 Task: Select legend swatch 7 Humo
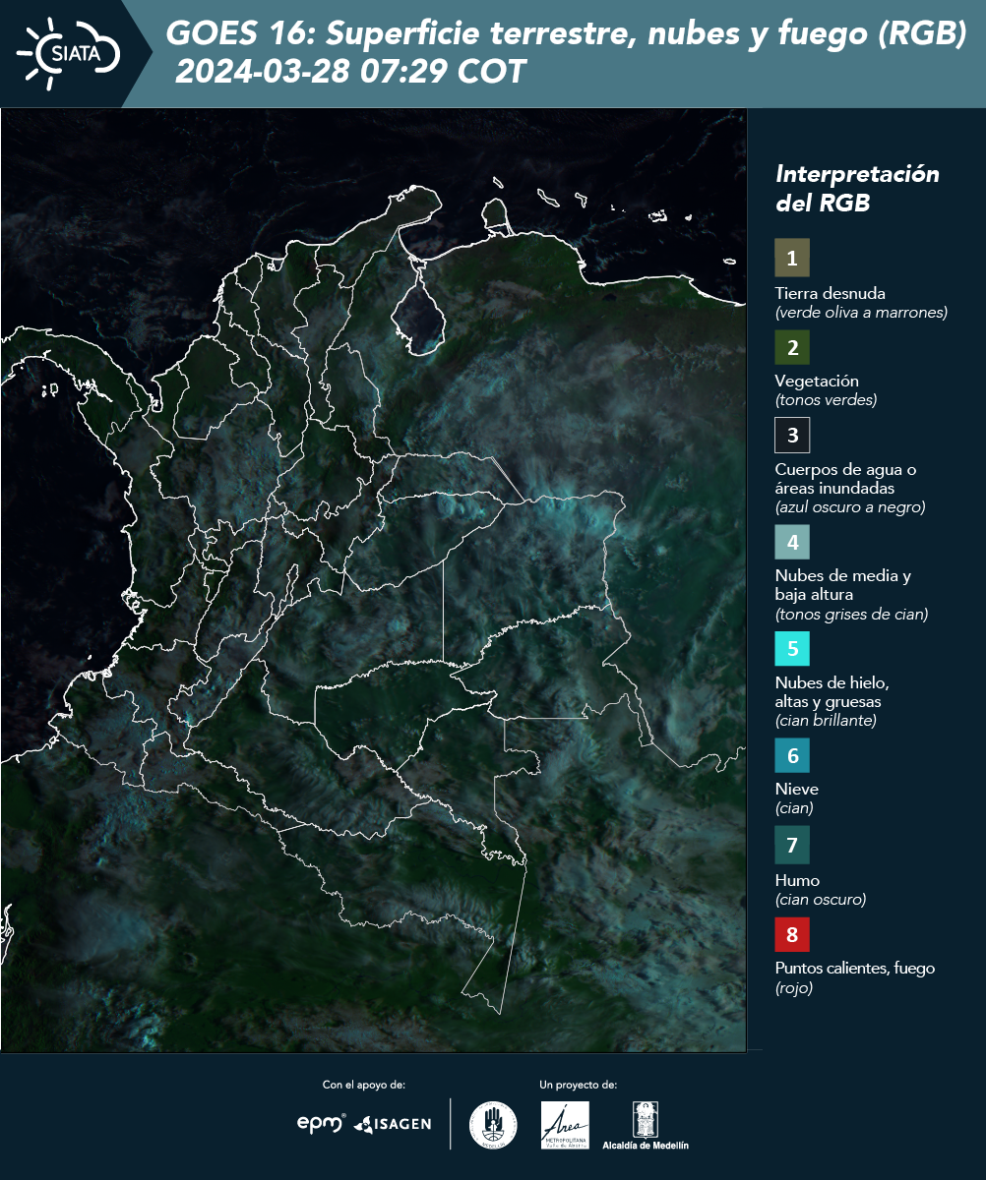(792, 845)
